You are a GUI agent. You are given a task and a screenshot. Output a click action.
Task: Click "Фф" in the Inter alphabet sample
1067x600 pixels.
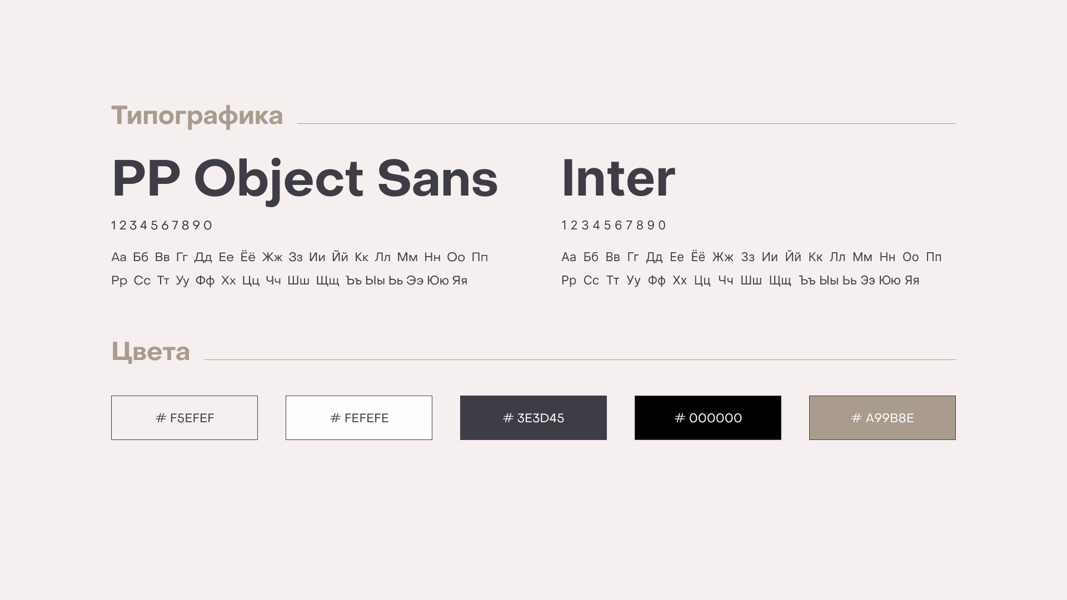click(x=657, y=281)
